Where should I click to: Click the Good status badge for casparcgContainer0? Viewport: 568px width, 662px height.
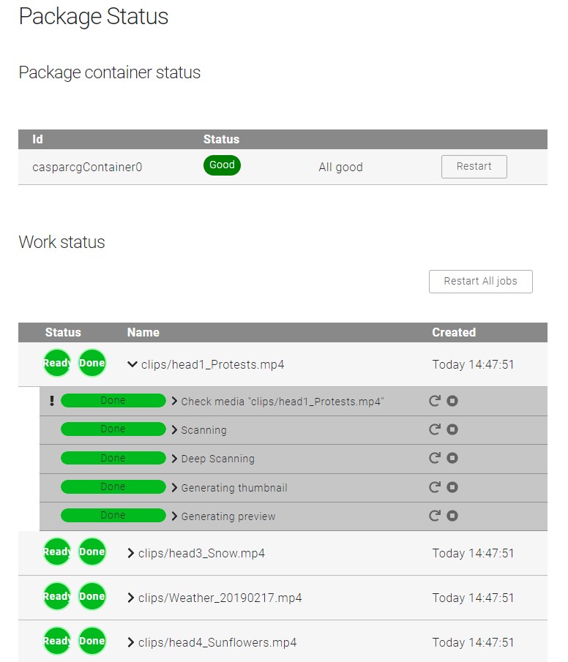point(222,165)
